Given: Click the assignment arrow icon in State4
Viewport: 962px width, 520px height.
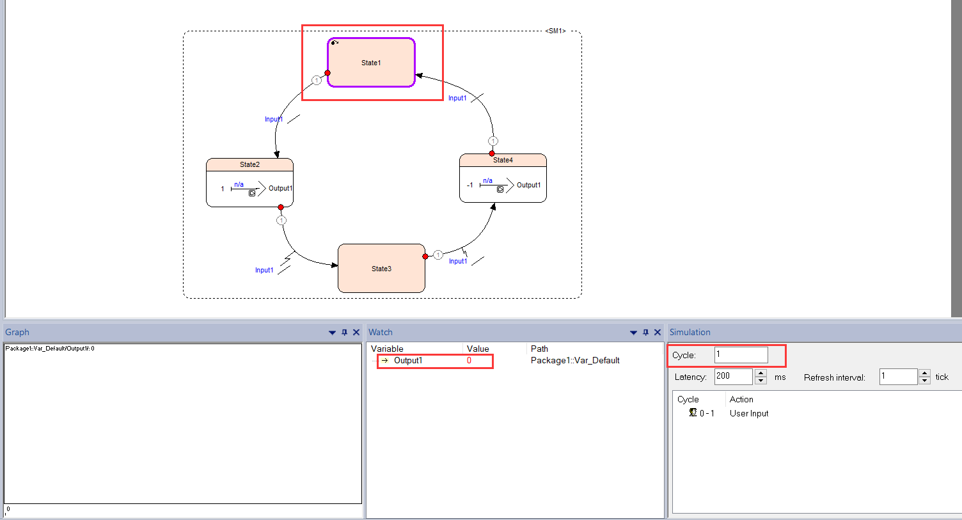Looking at the screenshot, I should (497, 186).
